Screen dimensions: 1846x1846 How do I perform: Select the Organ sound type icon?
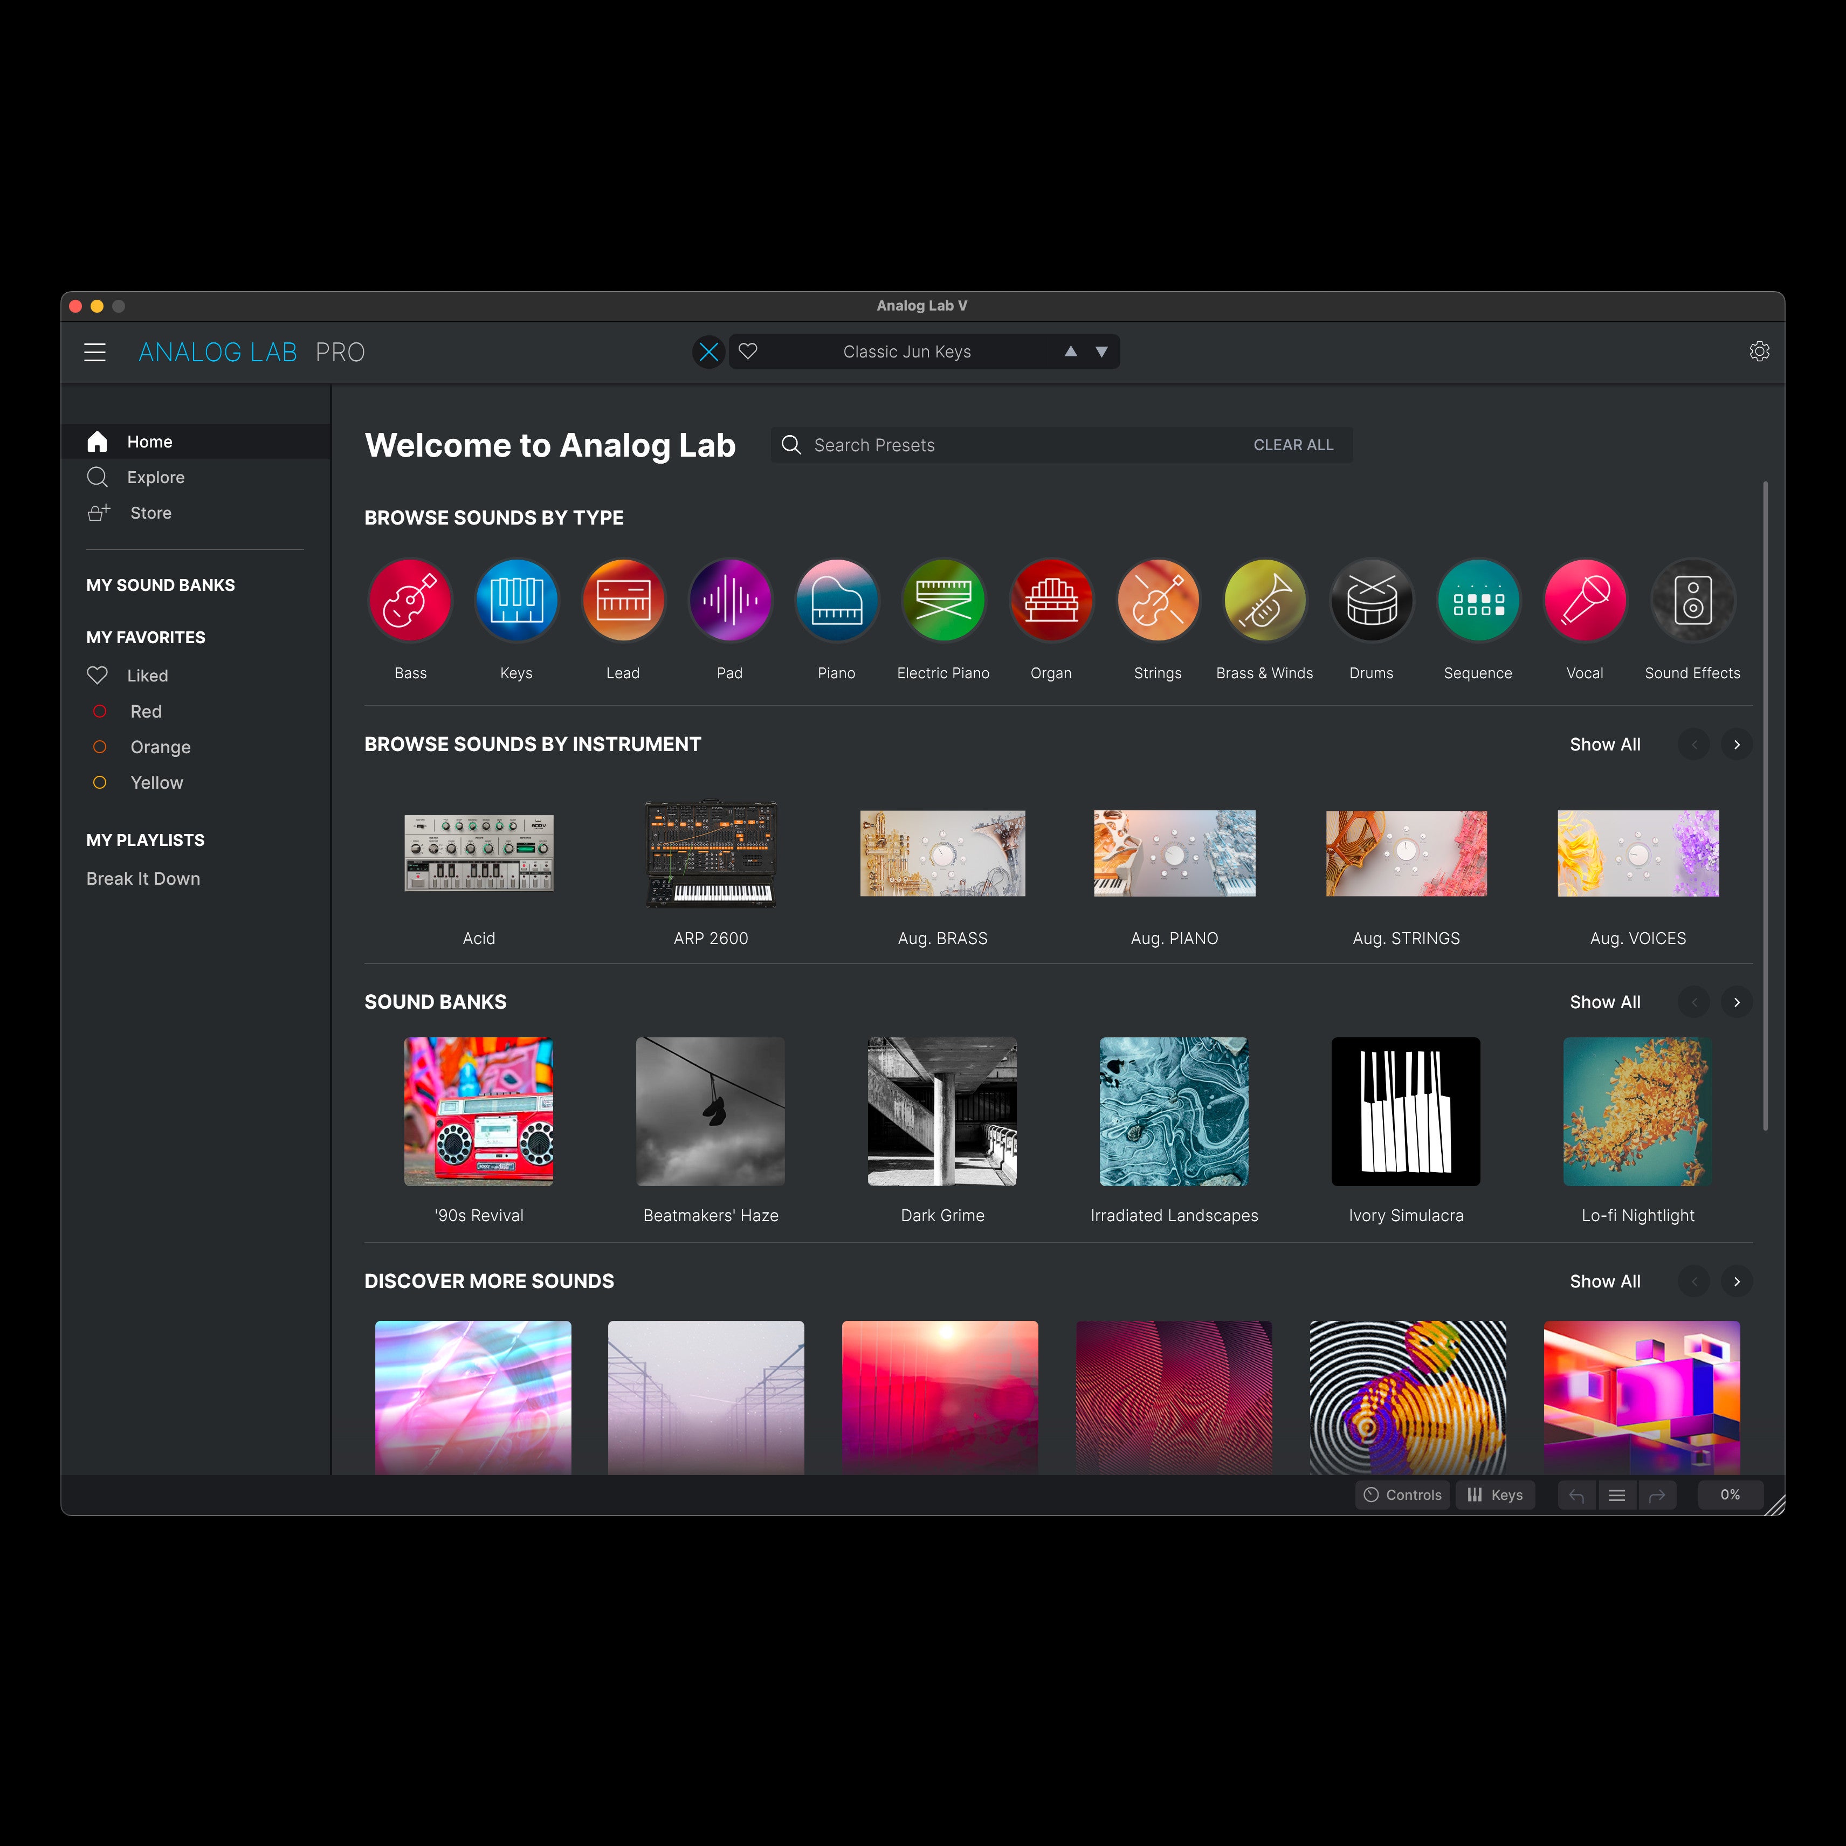coord(1051,600)
